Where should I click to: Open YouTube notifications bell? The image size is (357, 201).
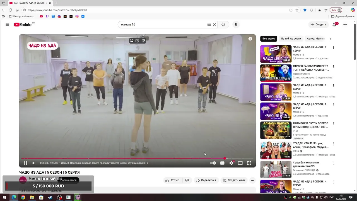[x=334, y=25]
